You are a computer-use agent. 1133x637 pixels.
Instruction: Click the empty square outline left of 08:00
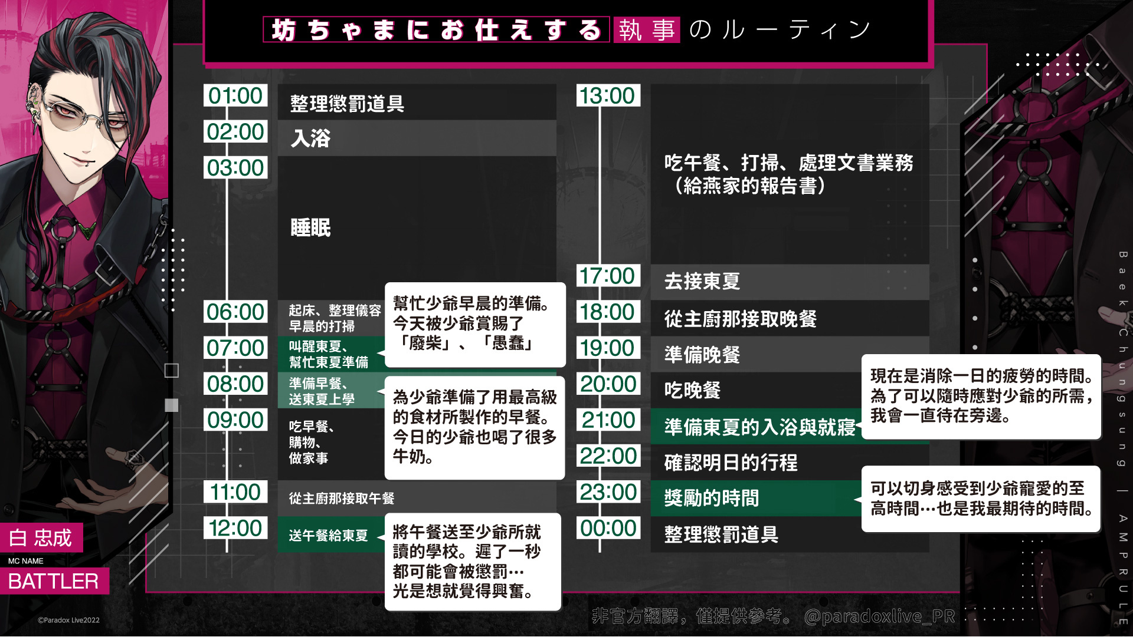pyautogui.click(x=172, y=370)
